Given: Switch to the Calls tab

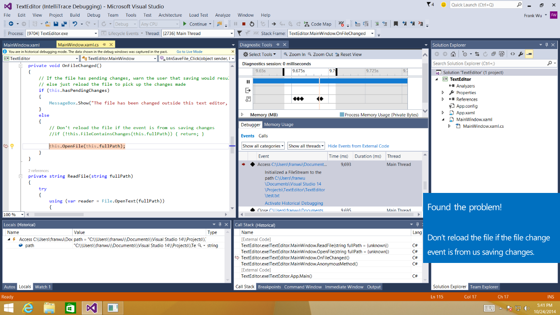Looking at the screenshot, I should [263, 136].
